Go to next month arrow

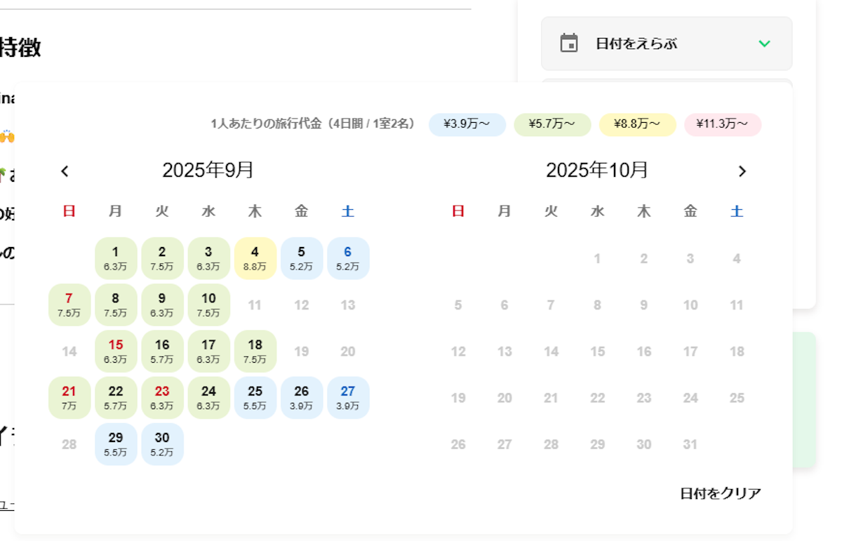click(x=742, y=171)
